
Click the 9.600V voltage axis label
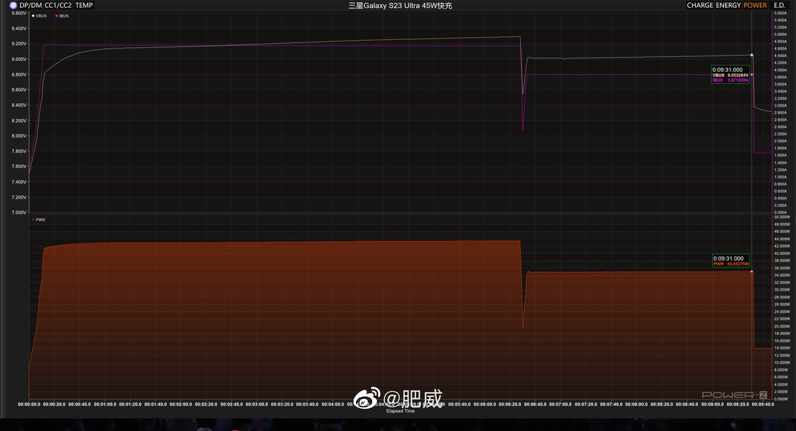coord(19,13)
